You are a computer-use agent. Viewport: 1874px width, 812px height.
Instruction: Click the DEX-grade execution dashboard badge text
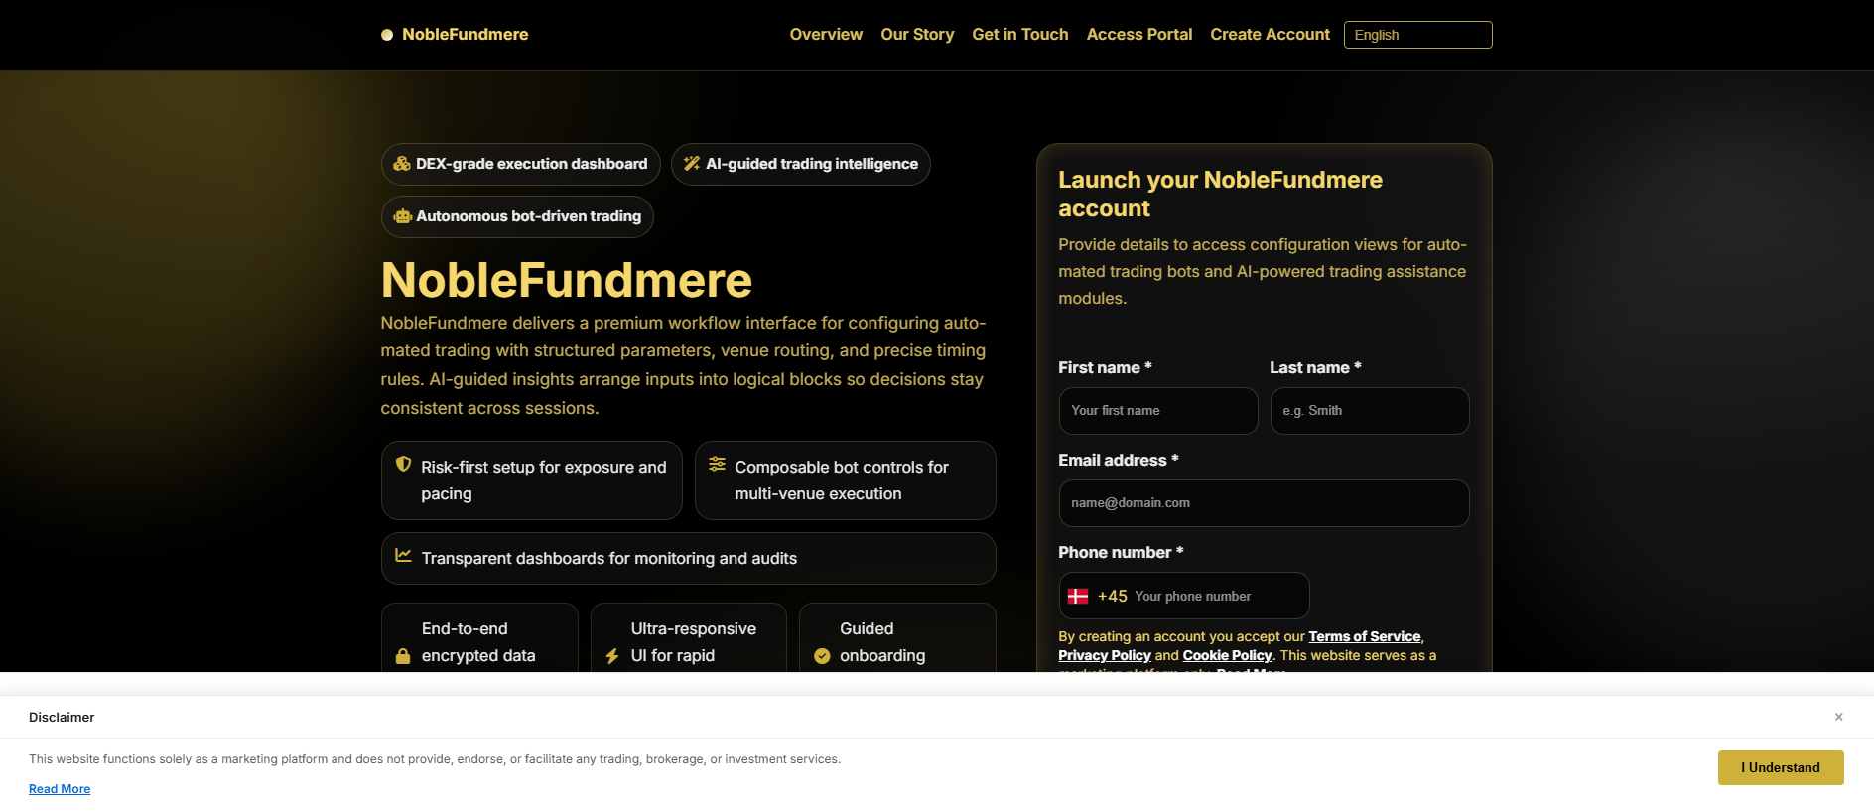click(531, 164)
